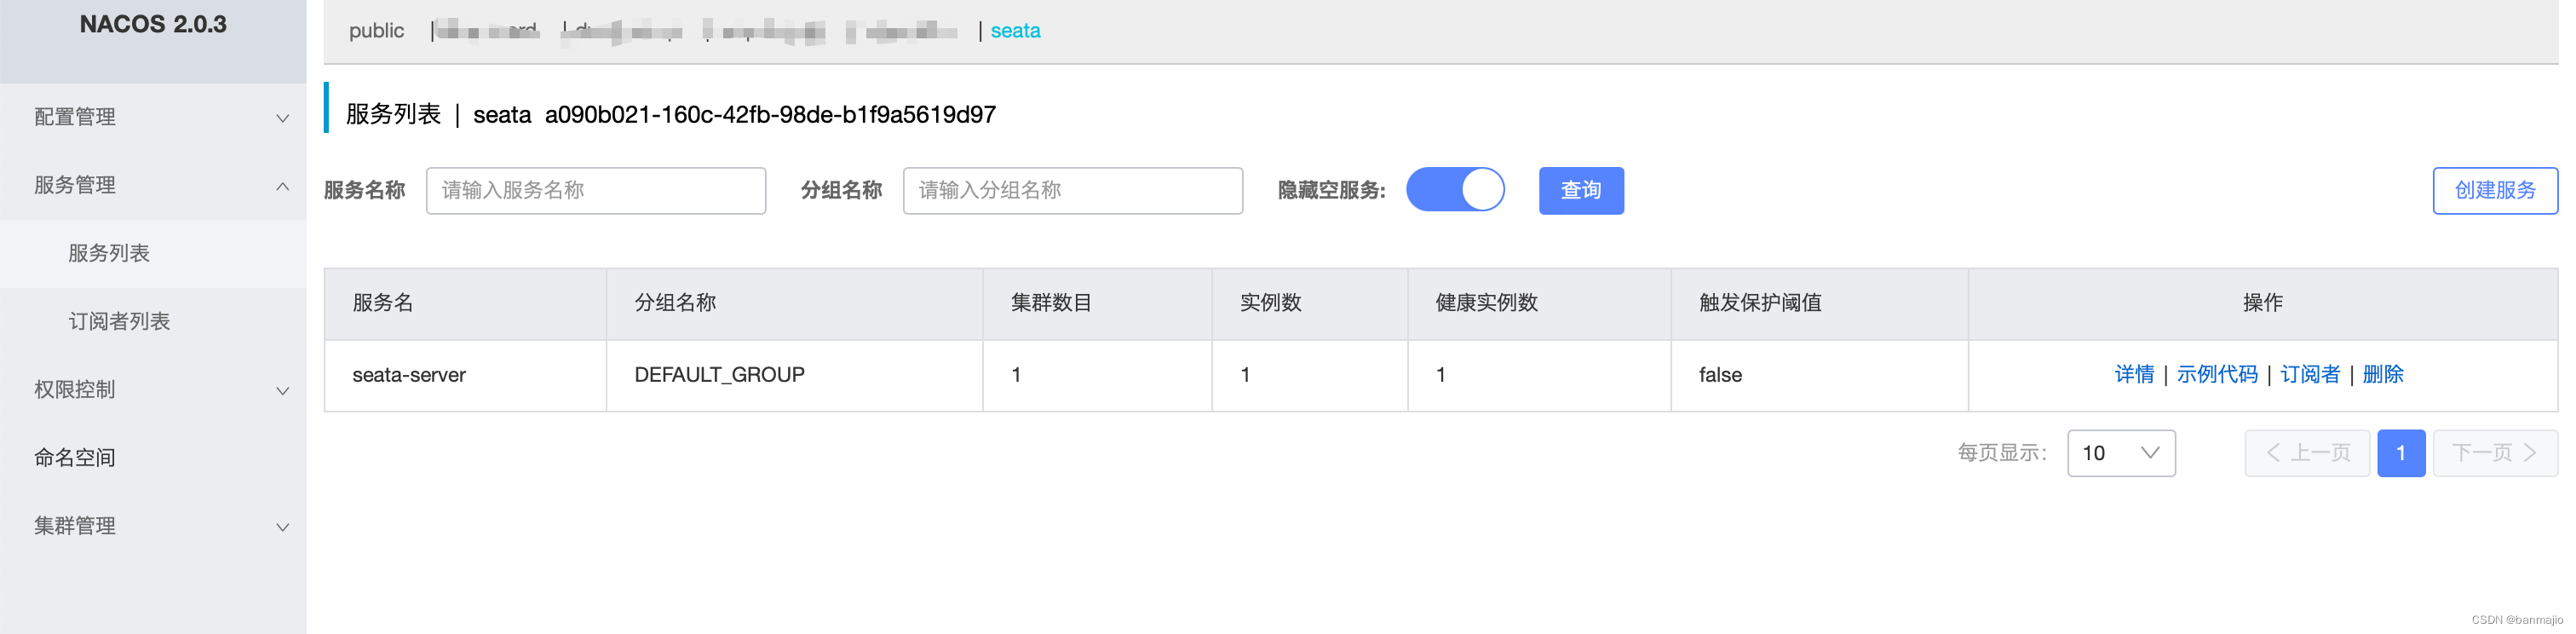Focus the 服务名称 input field
The height and width of the screenshot is (634, 2576).
596,190
